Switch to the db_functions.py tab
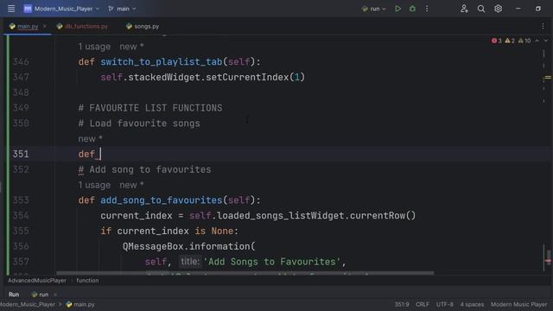This screenshot has width=553, height=311. [82, 27]
